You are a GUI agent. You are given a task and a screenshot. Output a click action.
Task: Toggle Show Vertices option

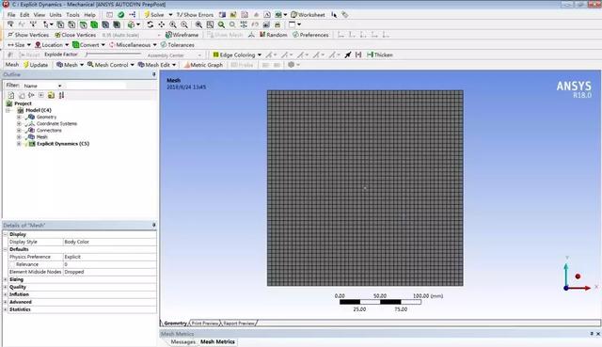[28, 35]
